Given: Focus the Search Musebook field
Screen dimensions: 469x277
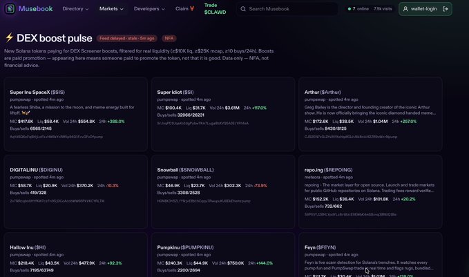Looking at the screenshot, I should pyautogui.click(x=287, y=9).
